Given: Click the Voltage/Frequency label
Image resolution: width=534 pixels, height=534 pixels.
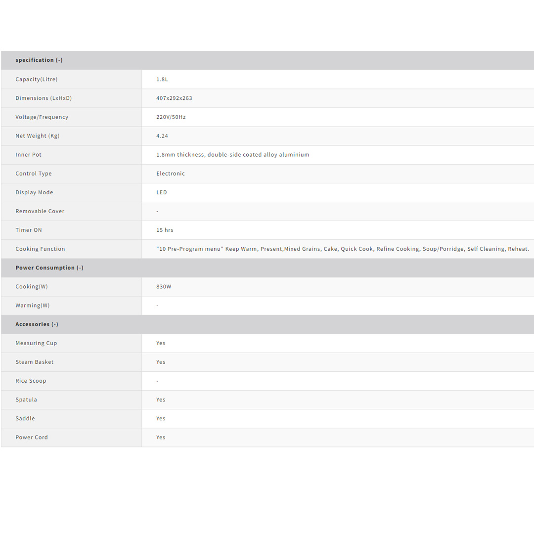Looking at the screenshot, I should (x=42, y=117).
